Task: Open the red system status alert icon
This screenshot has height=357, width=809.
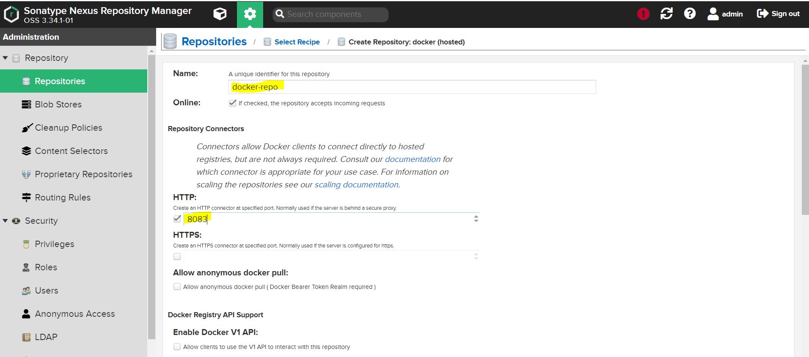Action: point(643,14)
